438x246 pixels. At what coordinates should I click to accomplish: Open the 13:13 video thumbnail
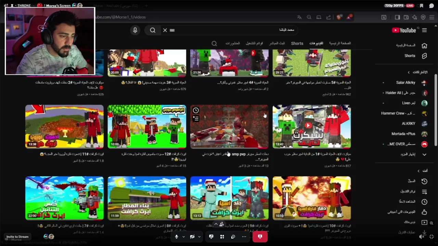tap(229, 198)
